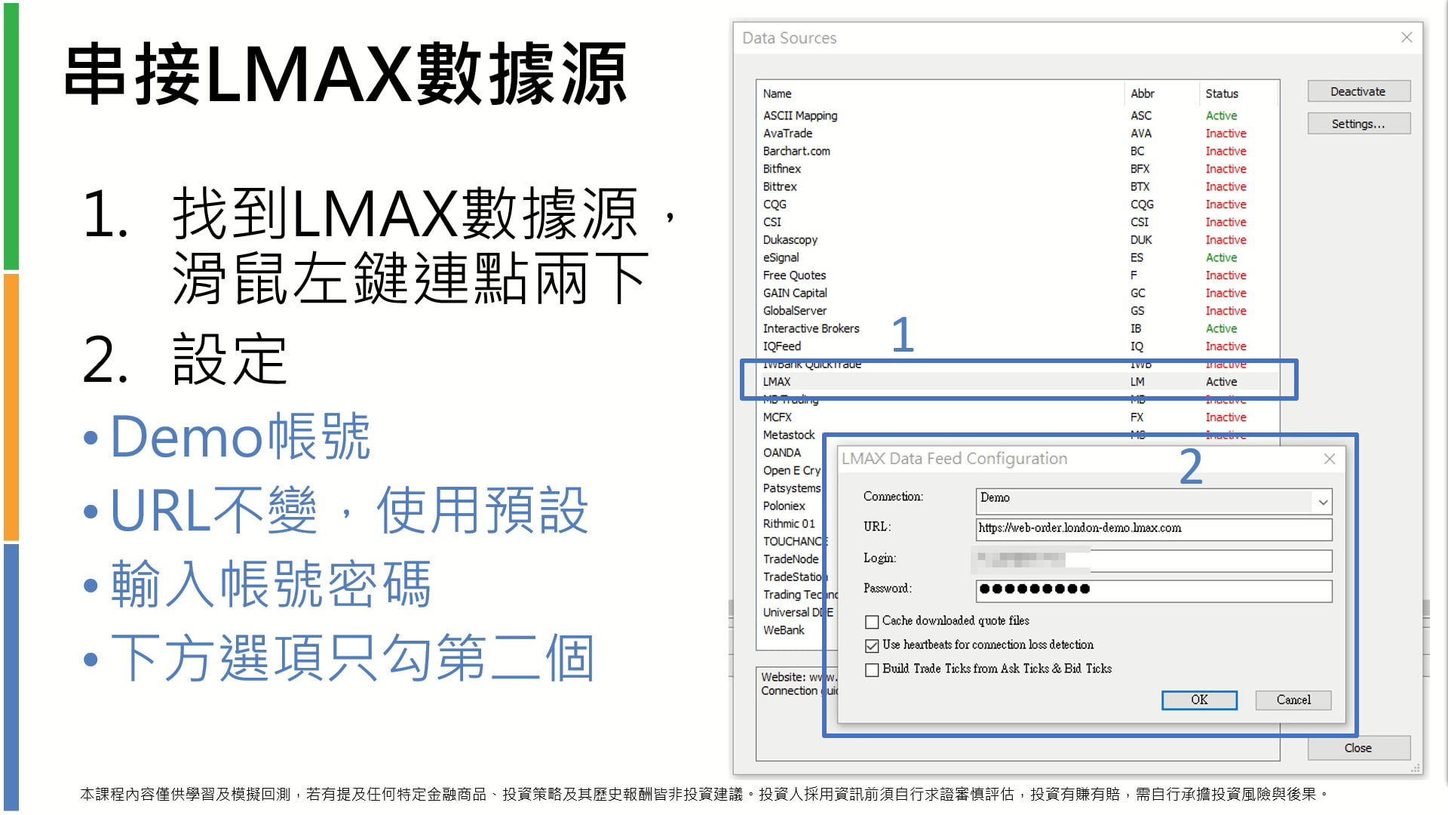Enable Cache downloaded quote files checkbox
1448x815 pixels.
872,622
